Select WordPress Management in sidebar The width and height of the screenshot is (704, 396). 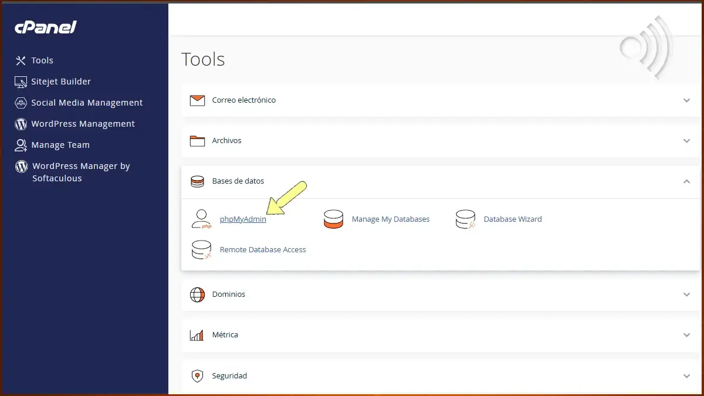(x=83, y=124)
